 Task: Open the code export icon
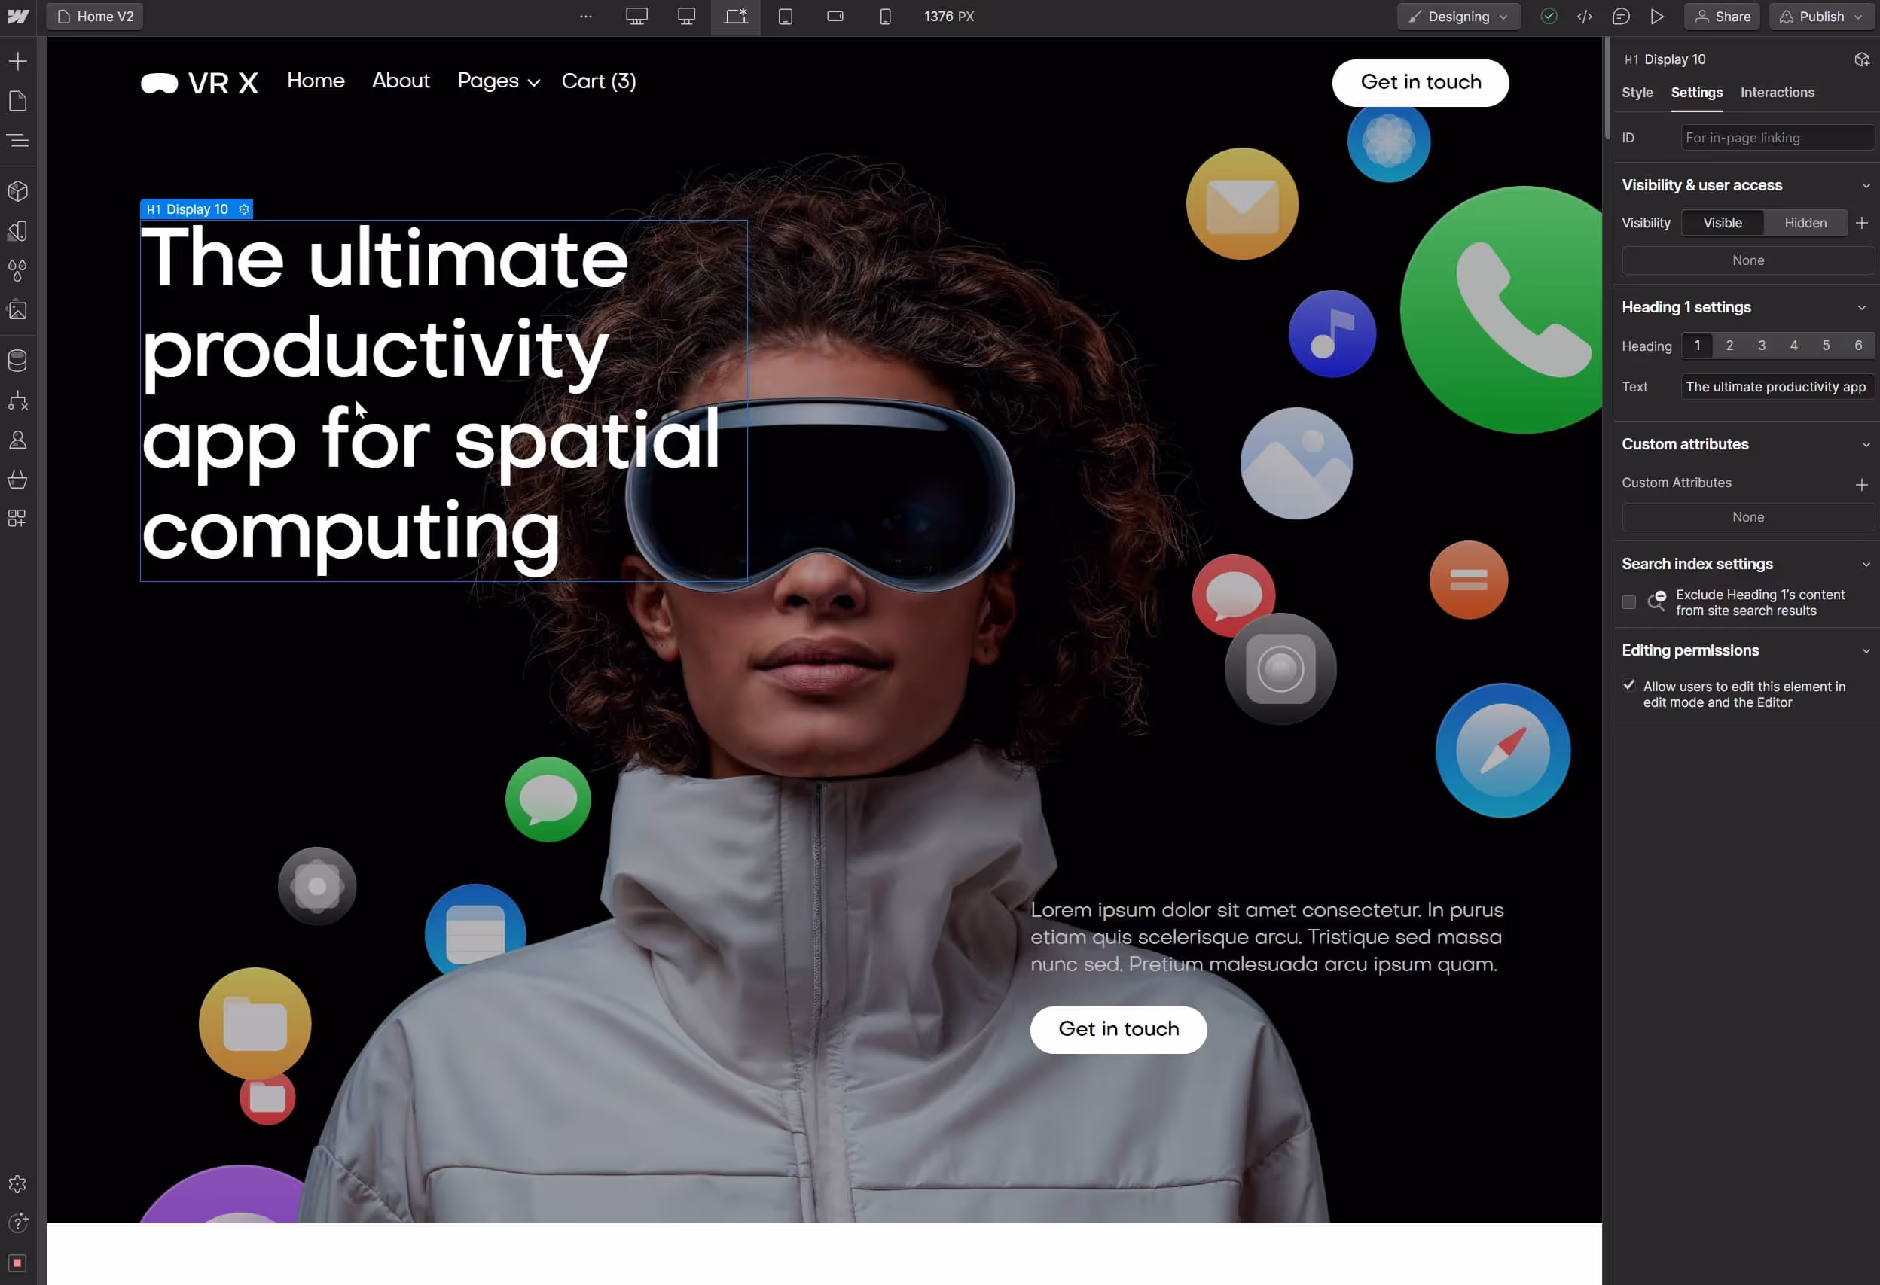coord(1585,16)
